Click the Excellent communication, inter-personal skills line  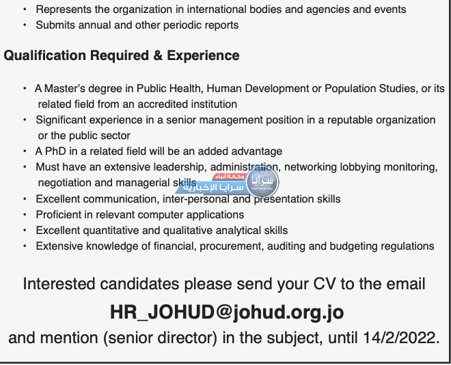pos(188,199)
